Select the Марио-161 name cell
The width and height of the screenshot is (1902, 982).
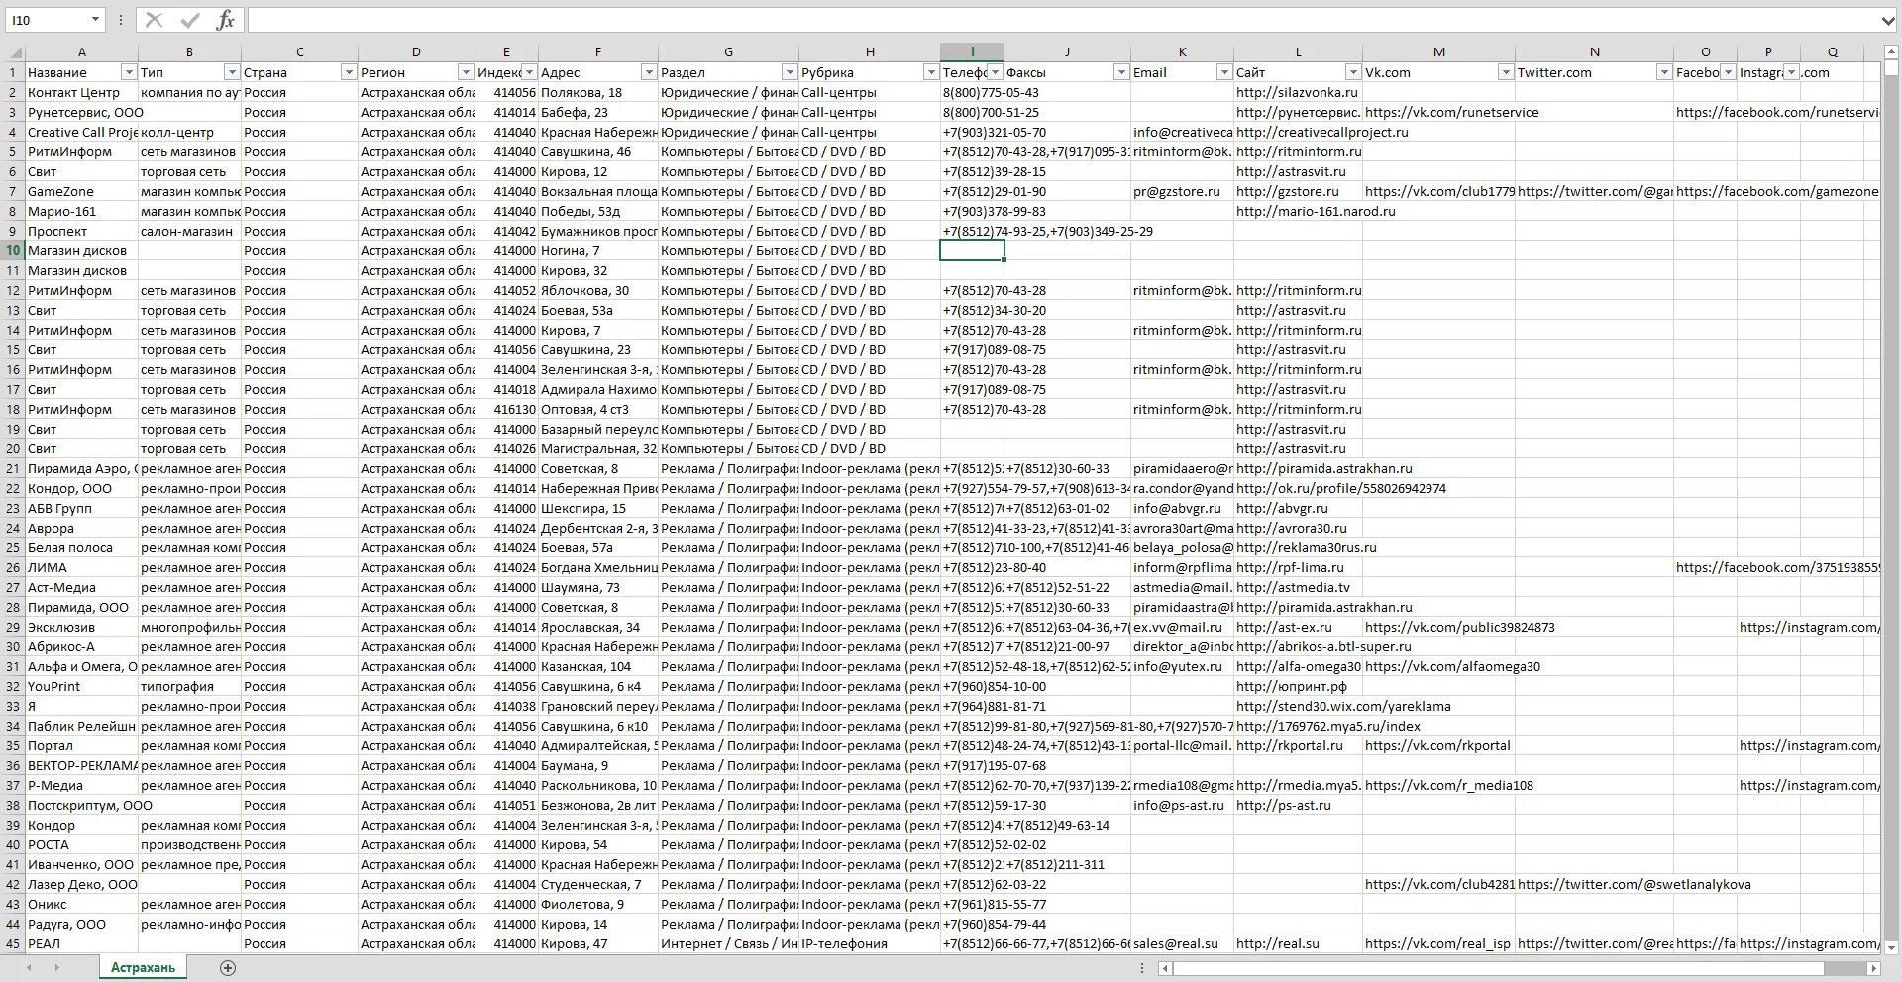(x=81, y=211)
